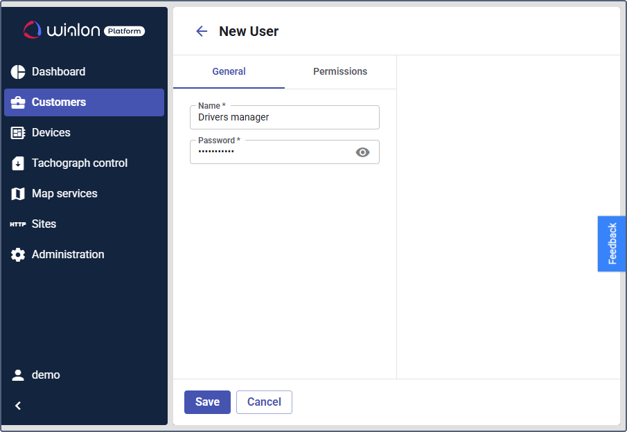
Task: Focus the Password input field
Action: click(x=270, y=152)
